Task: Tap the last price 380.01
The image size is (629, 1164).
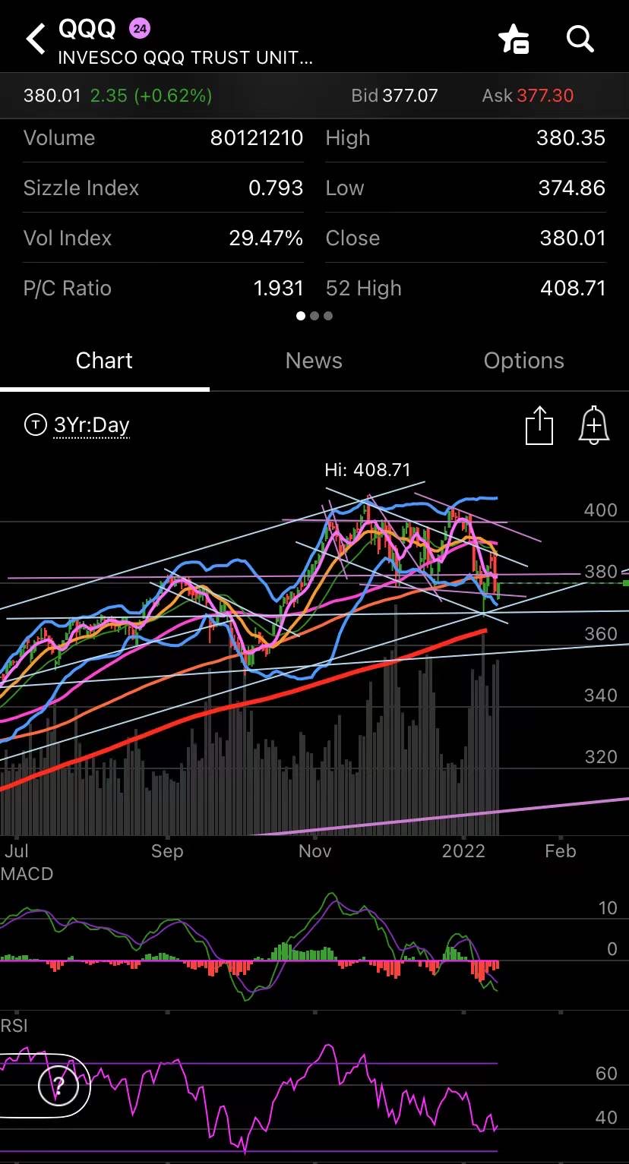Action: pyautogui.click(x=52, y=96)
